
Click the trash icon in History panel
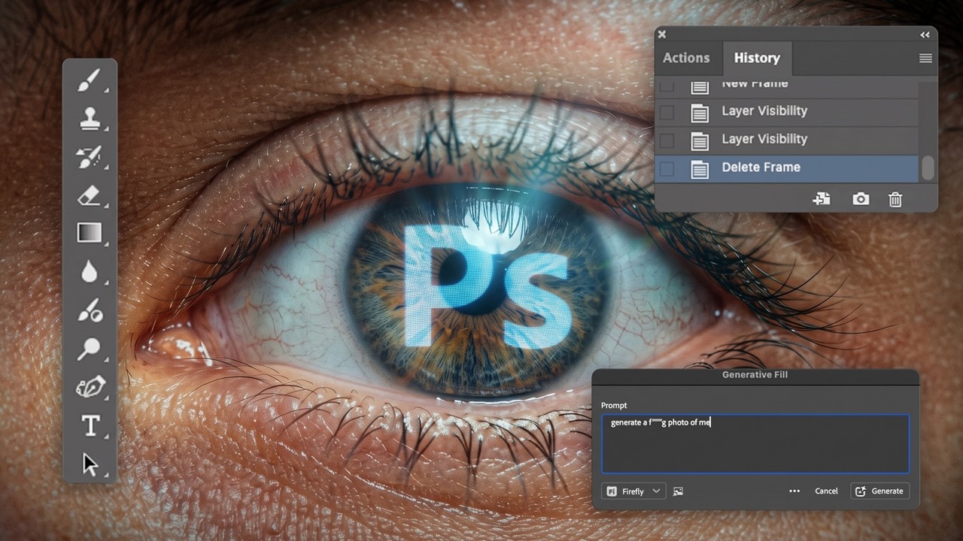895,199
